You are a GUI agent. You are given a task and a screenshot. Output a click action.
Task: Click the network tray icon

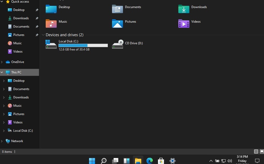pos(224,161)
